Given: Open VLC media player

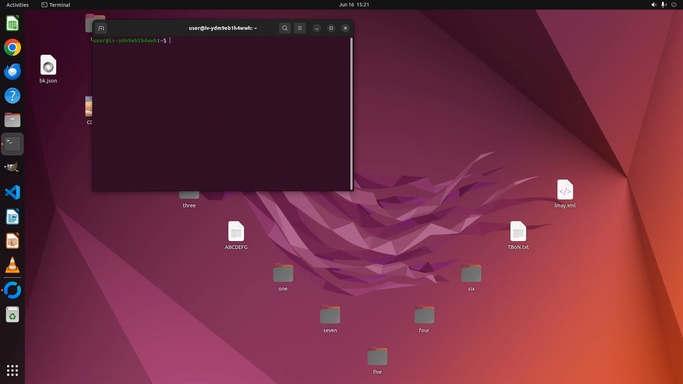Looking at the screenshot, I should pos(12,265).
